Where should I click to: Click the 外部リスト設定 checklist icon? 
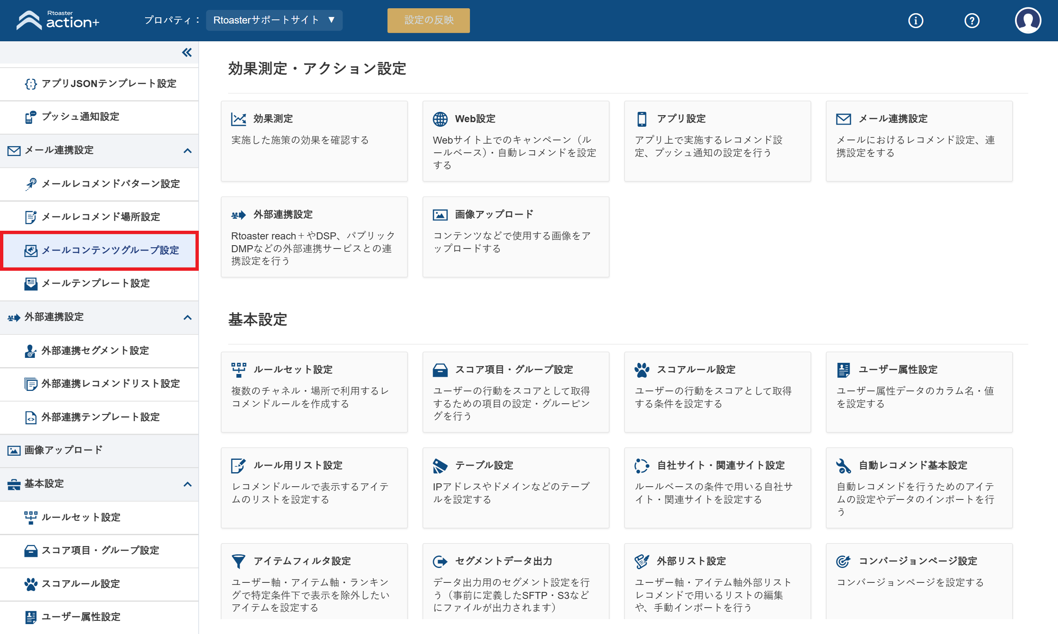641,561
